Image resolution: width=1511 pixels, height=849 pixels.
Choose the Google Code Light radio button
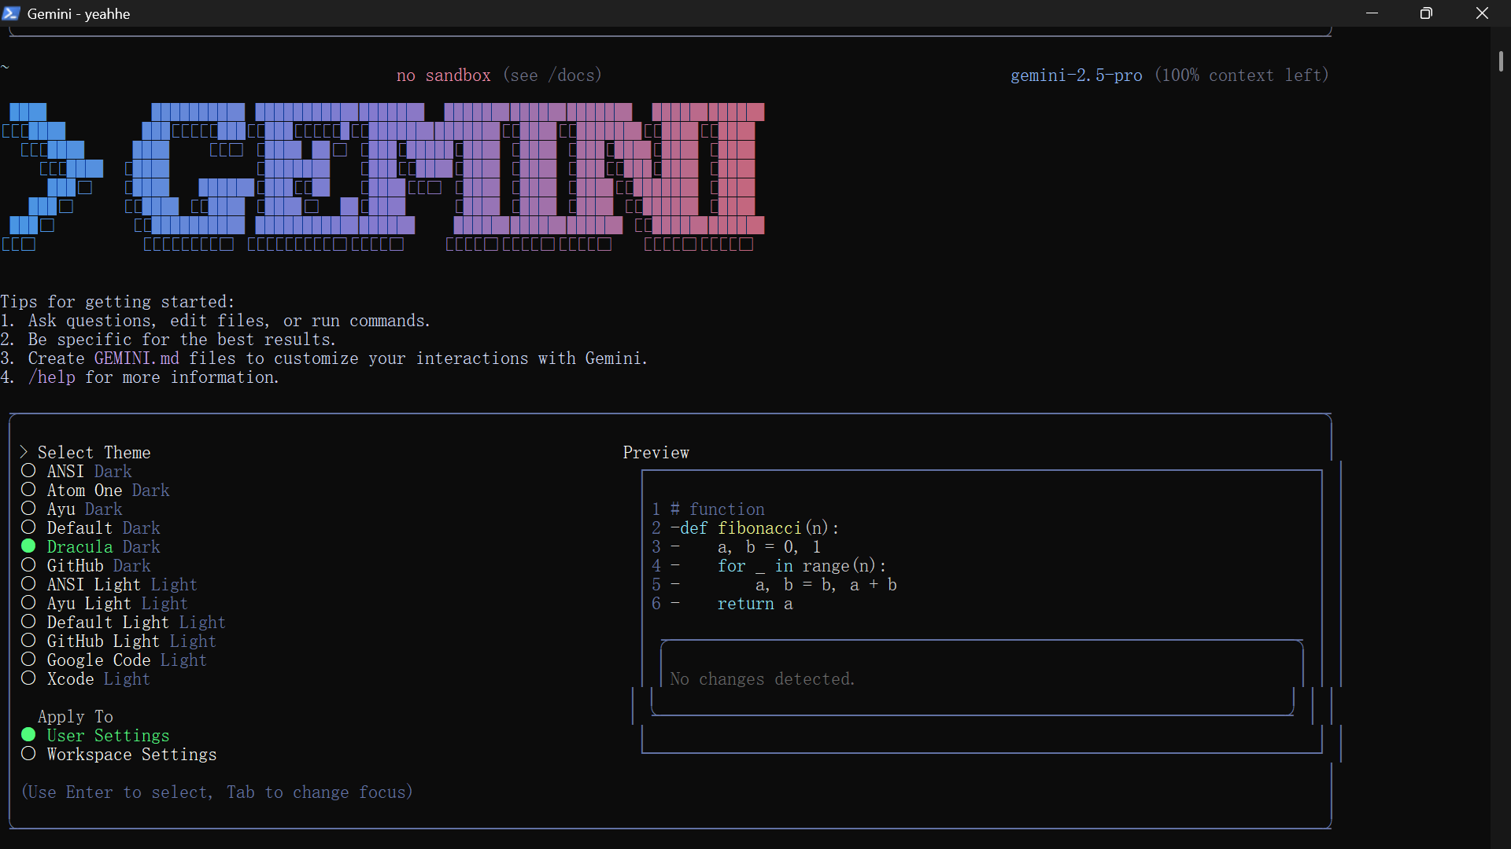[x=28, y=660]
